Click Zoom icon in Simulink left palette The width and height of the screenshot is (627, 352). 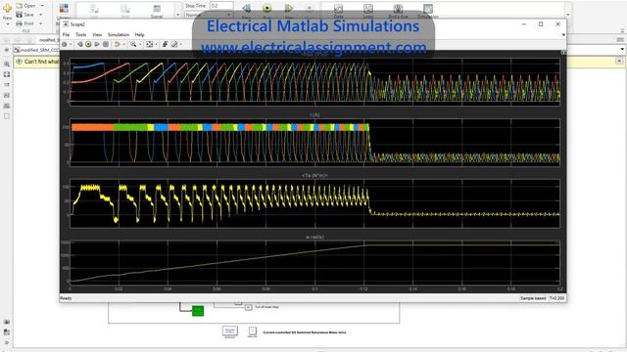7,64
